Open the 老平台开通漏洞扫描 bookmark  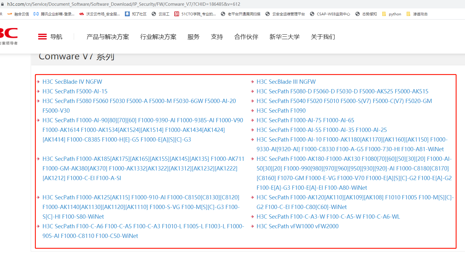click(x=240, y=14)
